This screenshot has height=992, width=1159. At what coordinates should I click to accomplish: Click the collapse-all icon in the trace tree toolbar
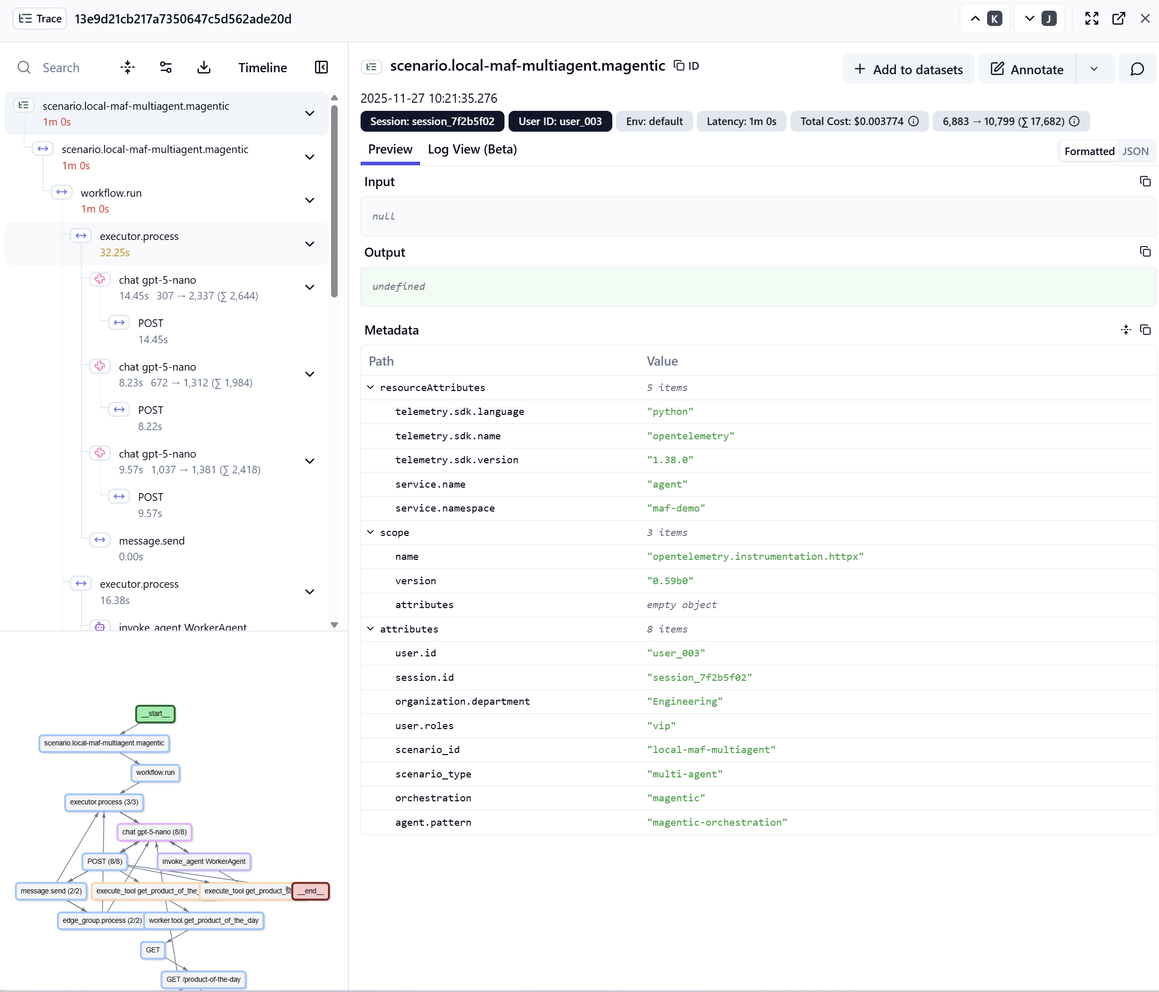coord(128,68)
